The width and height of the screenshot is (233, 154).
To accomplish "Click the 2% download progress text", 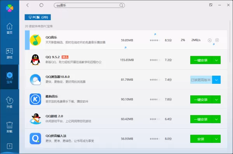I will 183,40.
